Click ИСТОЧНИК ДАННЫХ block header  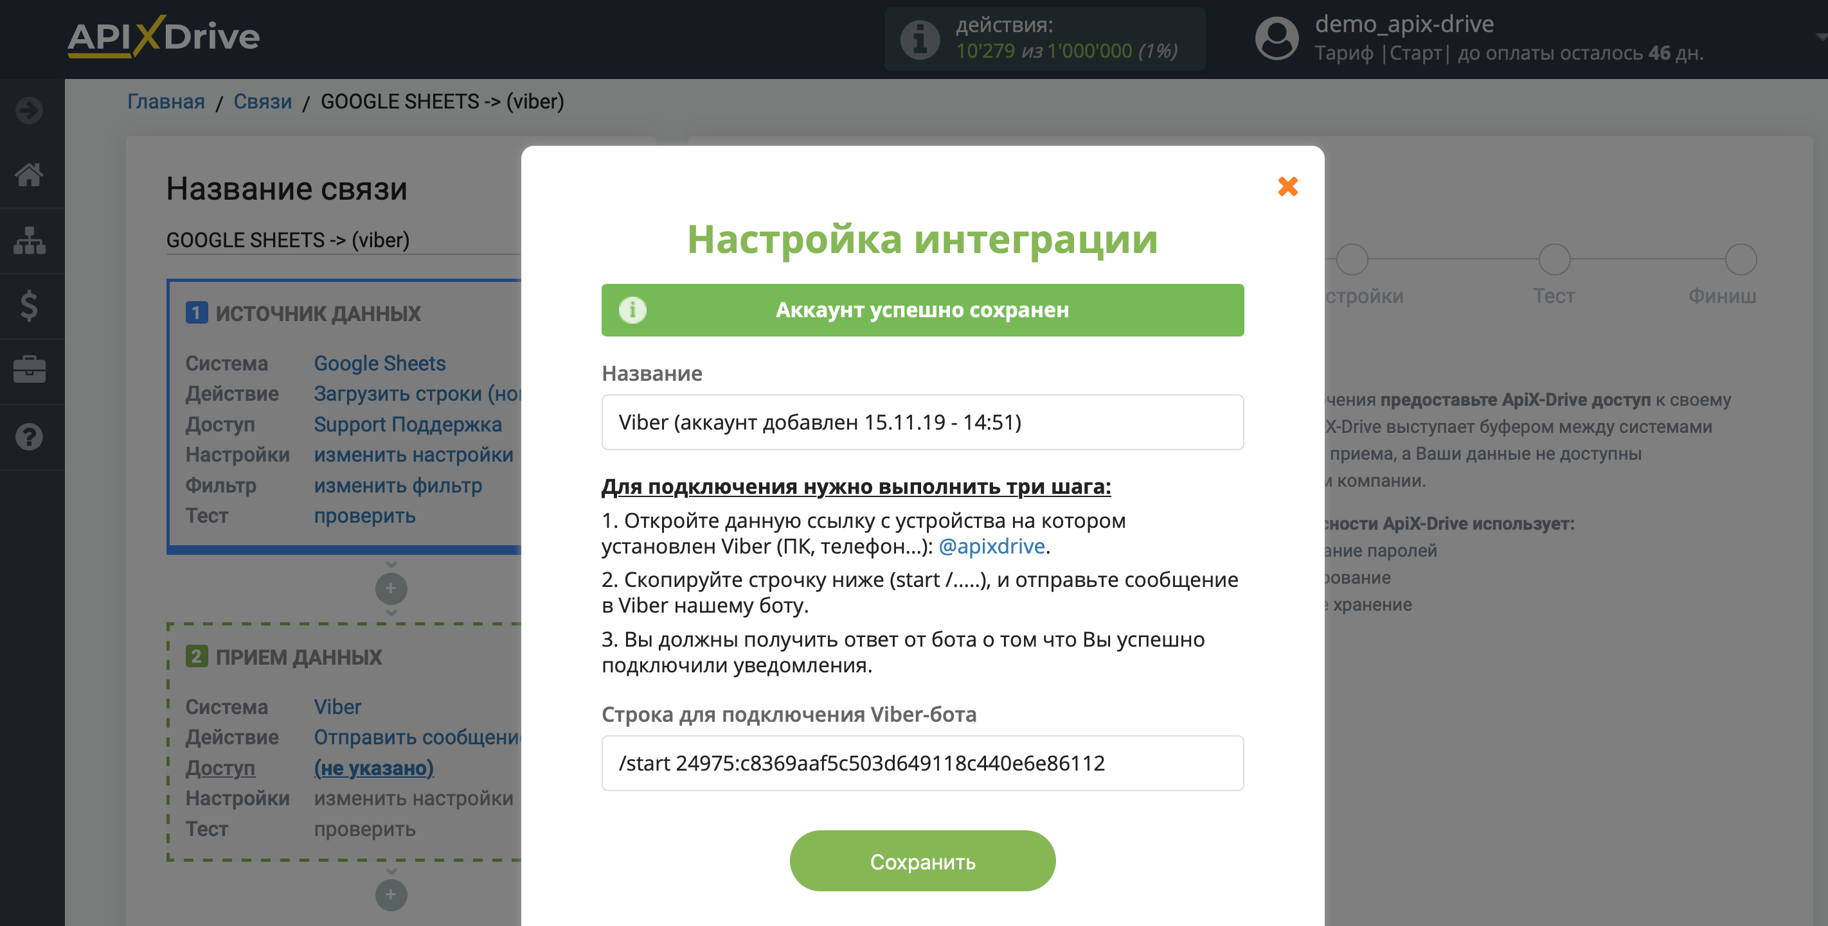(318, 313)
